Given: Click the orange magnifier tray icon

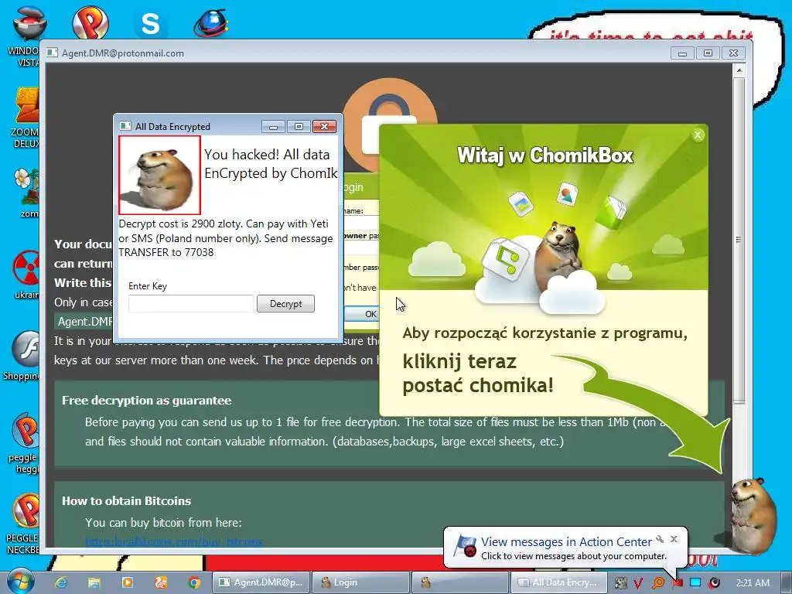Looking at the screenshot, I should (658, 583).
